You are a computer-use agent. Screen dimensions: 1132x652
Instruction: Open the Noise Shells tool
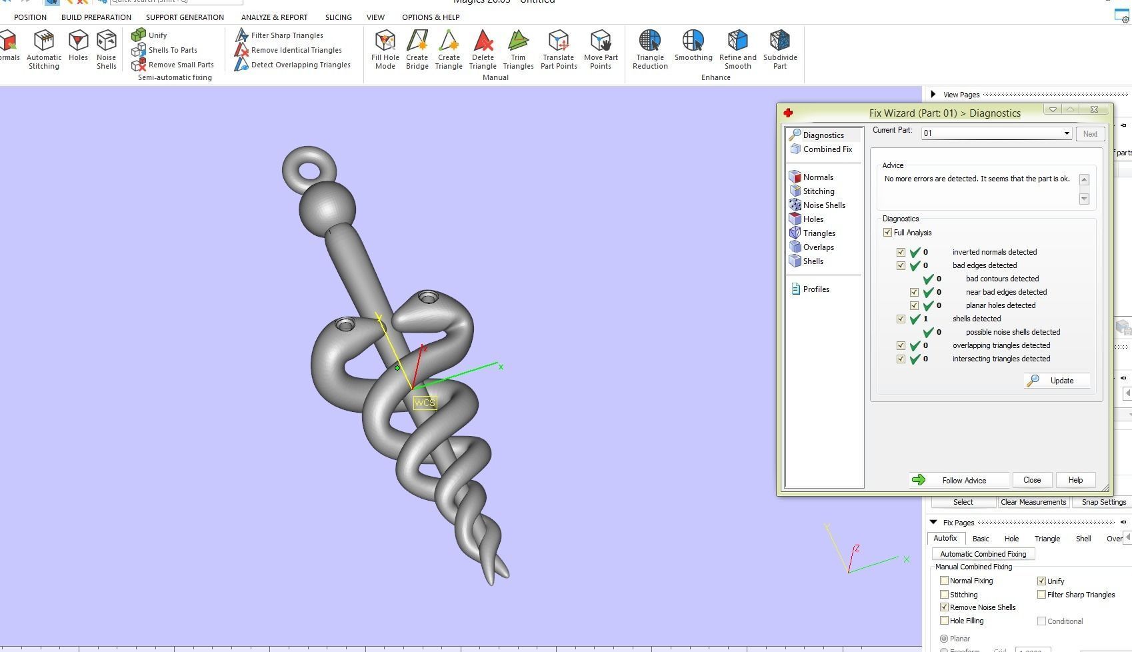107,49
